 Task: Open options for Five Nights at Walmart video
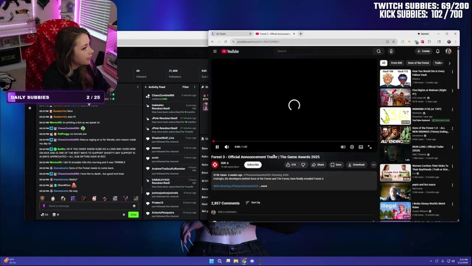pos(452,91)
